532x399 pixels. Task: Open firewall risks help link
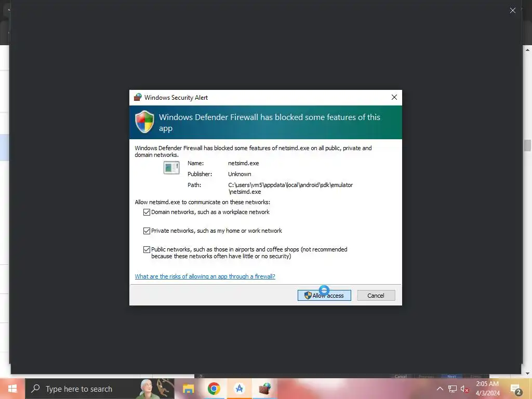click(x=205, y=276)
